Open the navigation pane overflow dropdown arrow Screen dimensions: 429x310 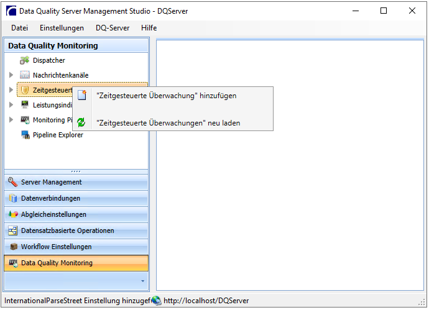142,281
